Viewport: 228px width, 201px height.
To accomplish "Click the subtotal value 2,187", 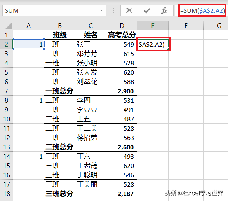I will 122,194.
